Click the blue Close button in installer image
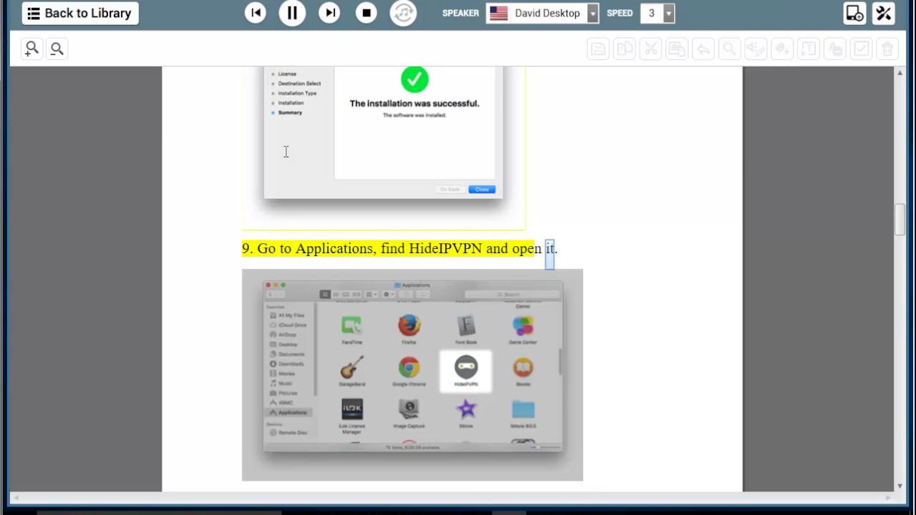This screenshot has width=916, height=515. tap(482, 190)
